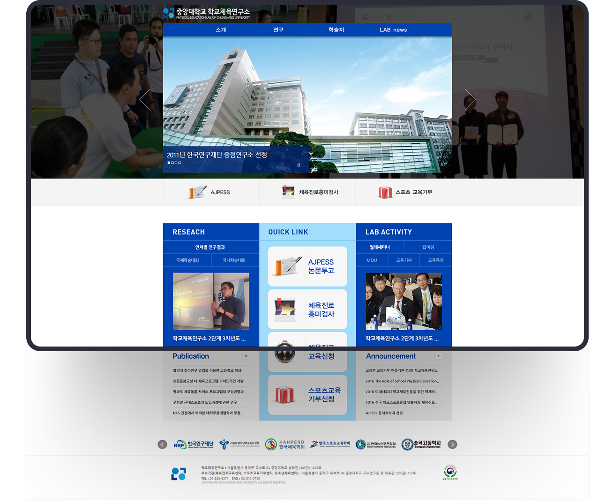613x502 pixels.
Task: Click the 한국연구재단 NRF logo
Action: click(x=193, y=444)
